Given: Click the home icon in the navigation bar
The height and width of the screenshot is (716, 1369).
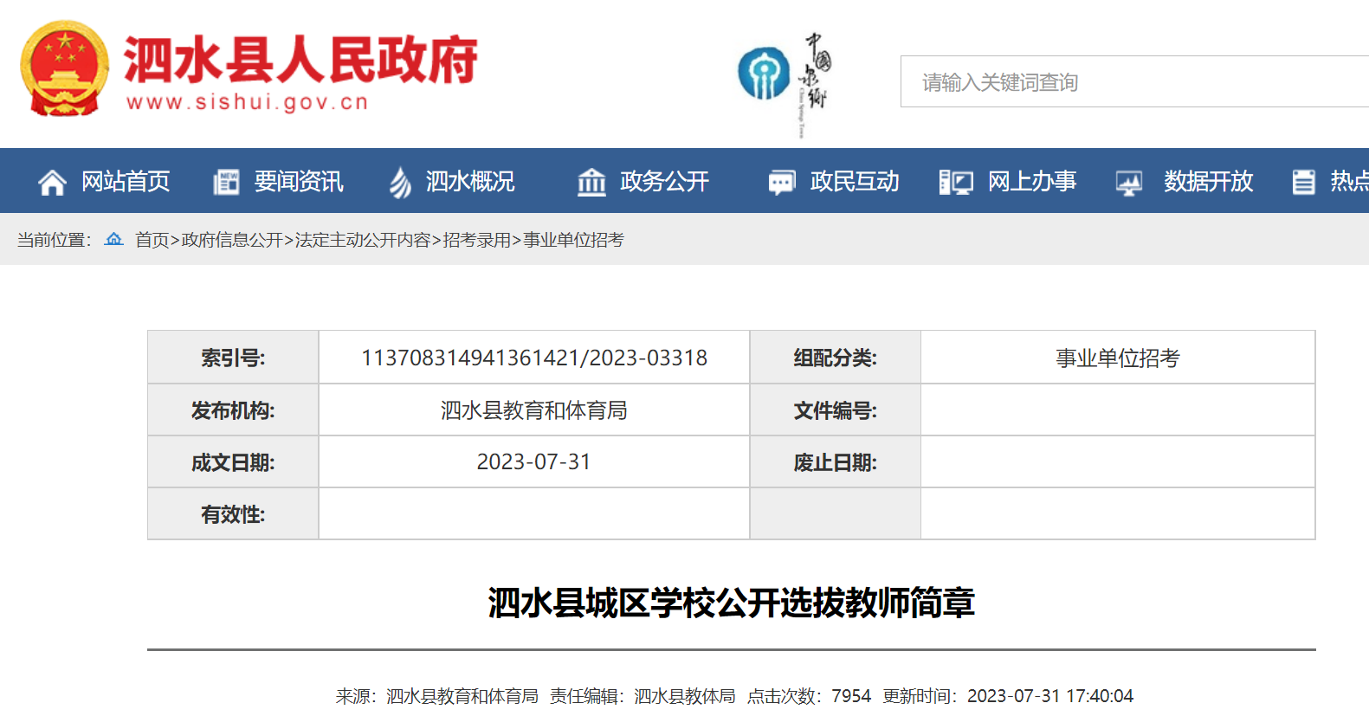Looking at the screenshot, I should tap(52, 182).
